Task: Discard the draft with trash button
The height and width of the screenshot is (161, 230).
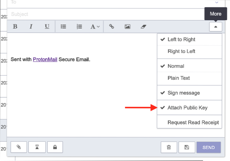Action: [169, 147]
